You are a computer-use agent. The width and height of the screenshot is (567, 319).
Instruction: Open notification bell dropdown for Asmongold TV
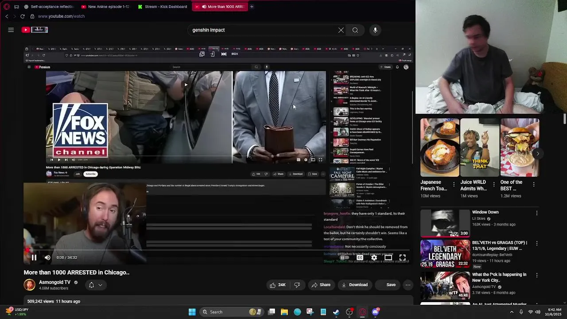(95, 285)
